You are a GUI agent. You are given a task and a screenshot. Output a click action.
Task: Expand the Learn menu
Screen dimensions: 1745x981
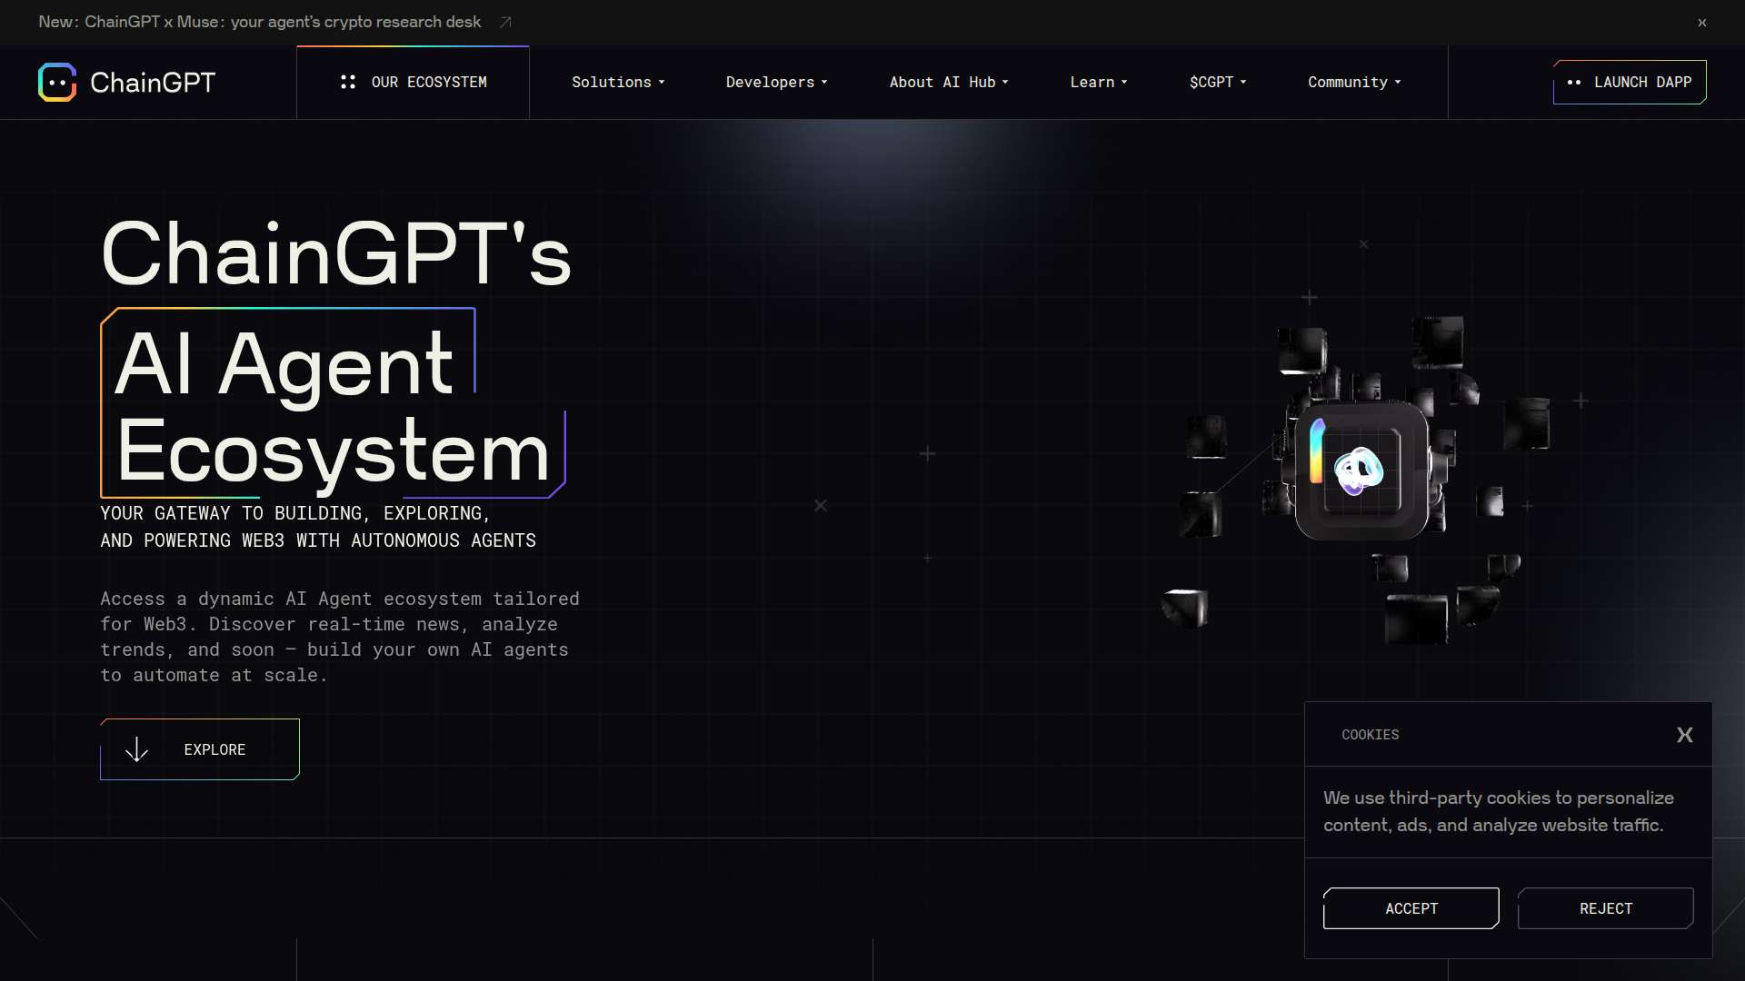pyautogui.click(x=1098, y=83)
